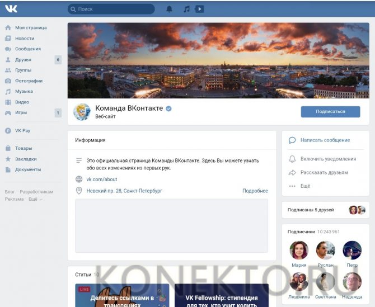Open Руслан subscriber avatar

326,250
